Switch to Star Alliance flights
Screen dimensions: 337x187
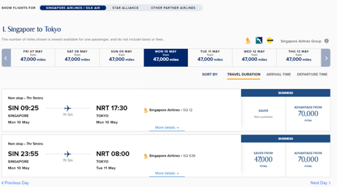click(x=125, y=8)
